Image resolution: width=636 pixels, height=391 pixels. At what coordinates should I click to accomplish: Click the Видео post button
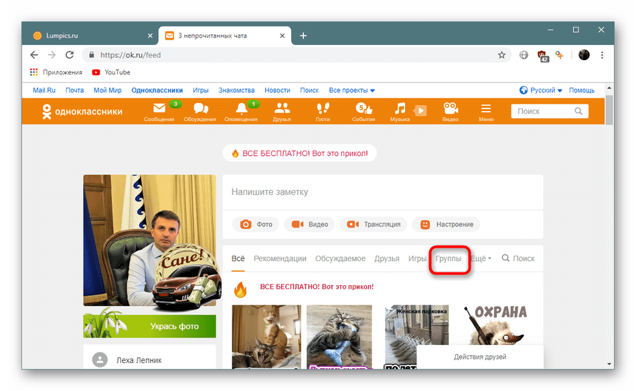coord(309,224)
